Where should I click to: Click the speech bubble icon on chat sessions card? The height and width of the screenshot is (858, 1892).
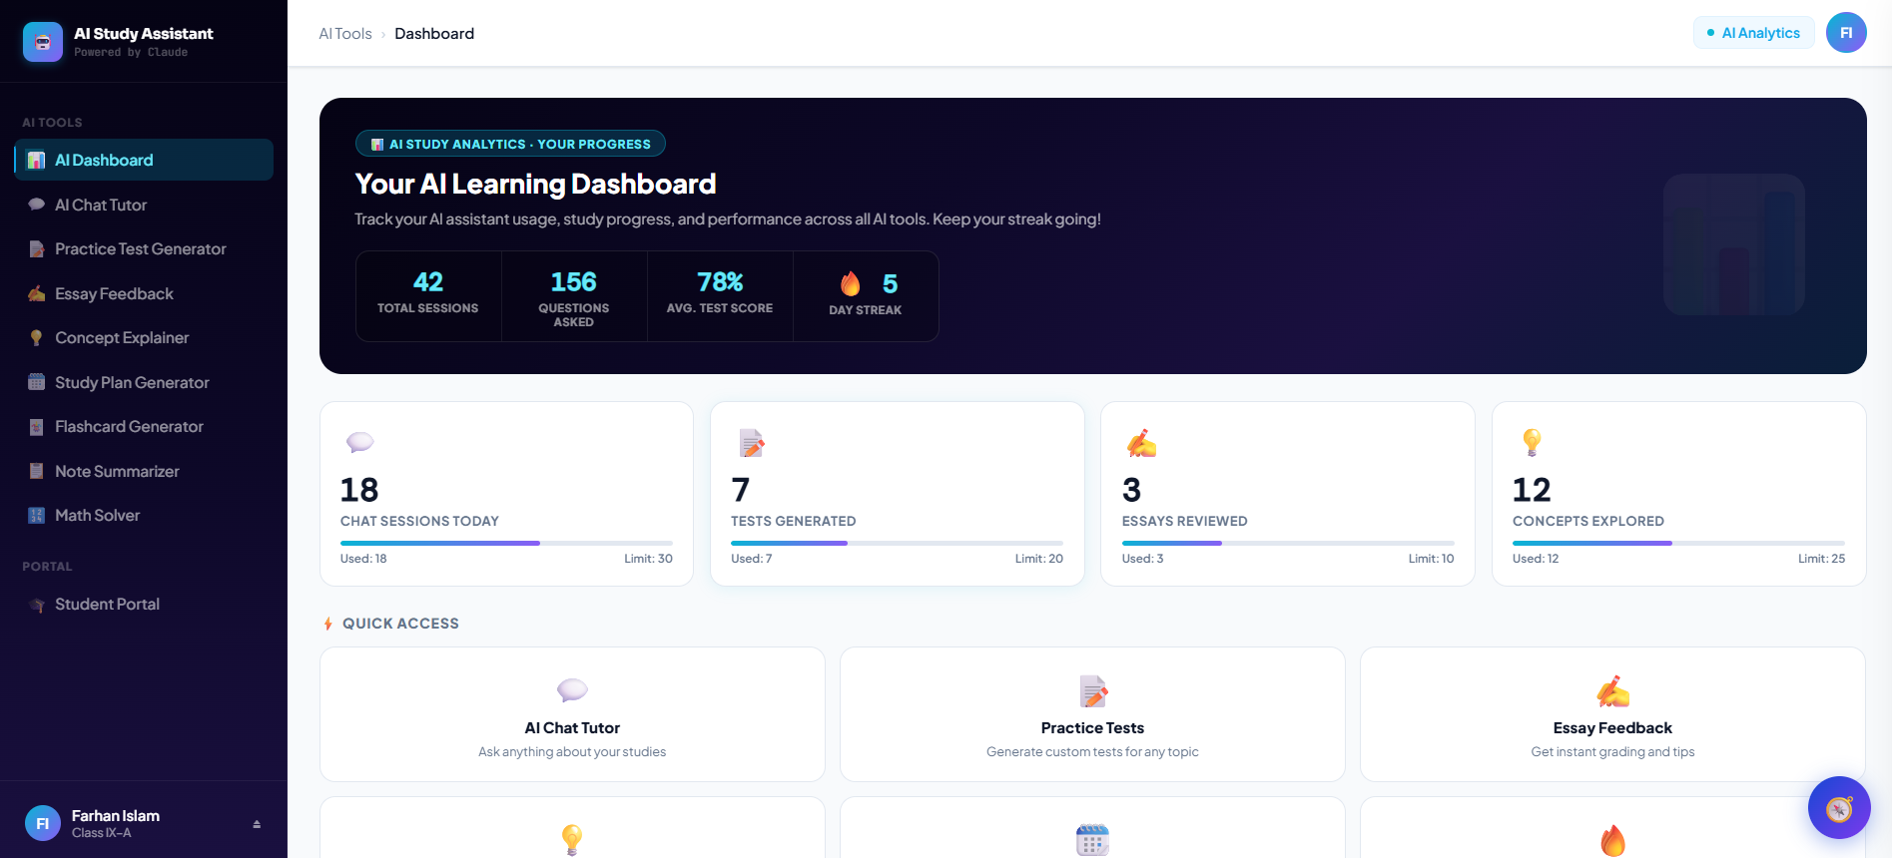pyautogui.click(x=359, y=442)
